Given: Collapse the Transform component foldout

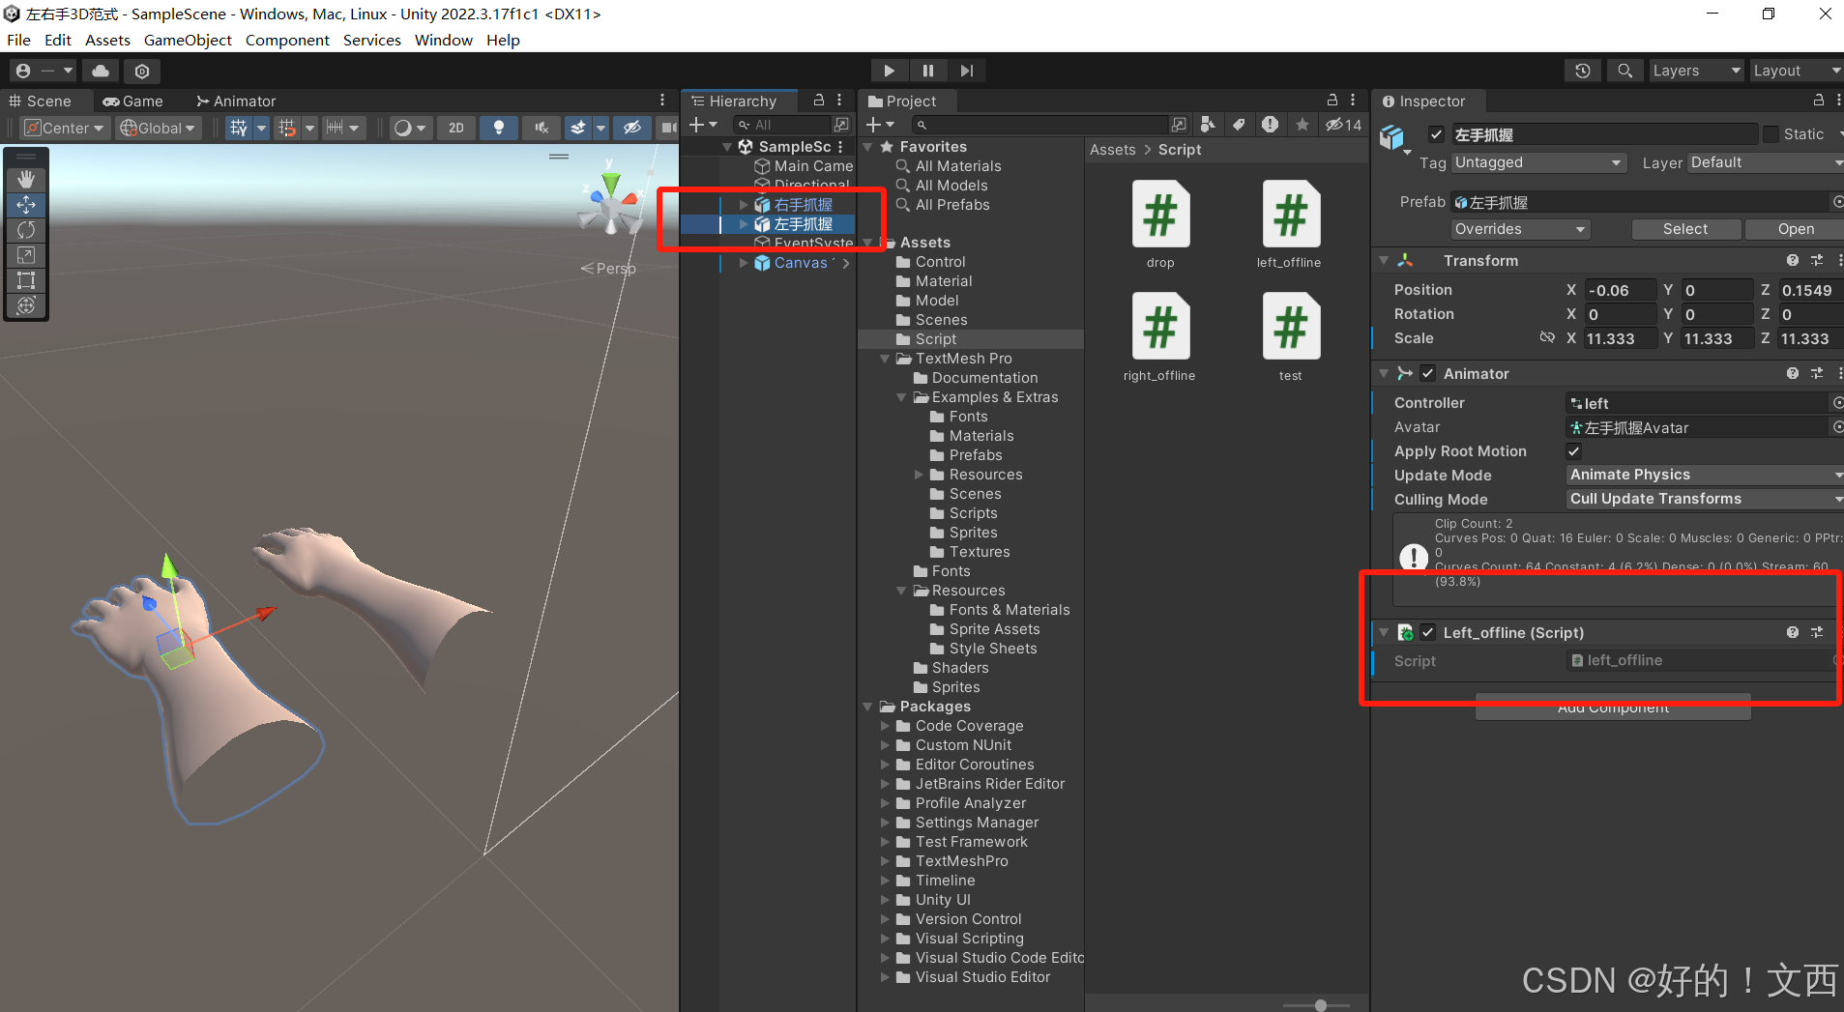Looking at the screenshot, I should click(1384, 261).
